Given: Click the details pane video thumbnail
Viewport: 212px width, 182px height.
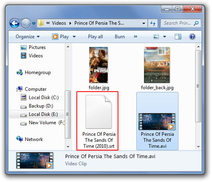Looking at the screenshot, I should tap(35, 160).
